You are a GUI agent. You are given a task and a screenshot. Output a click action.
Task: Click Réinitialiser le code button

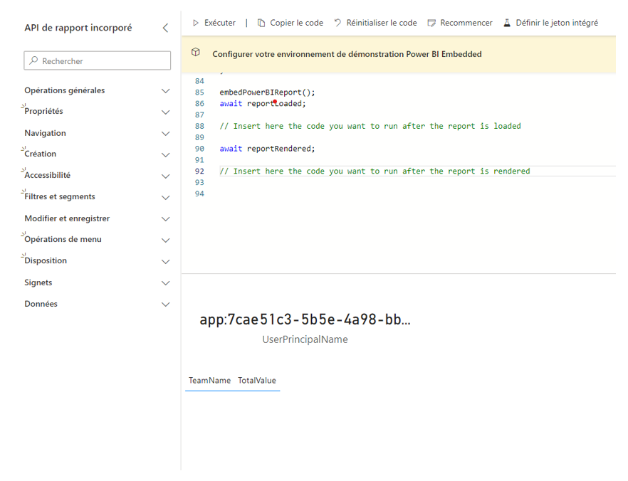tap(376, 23)
